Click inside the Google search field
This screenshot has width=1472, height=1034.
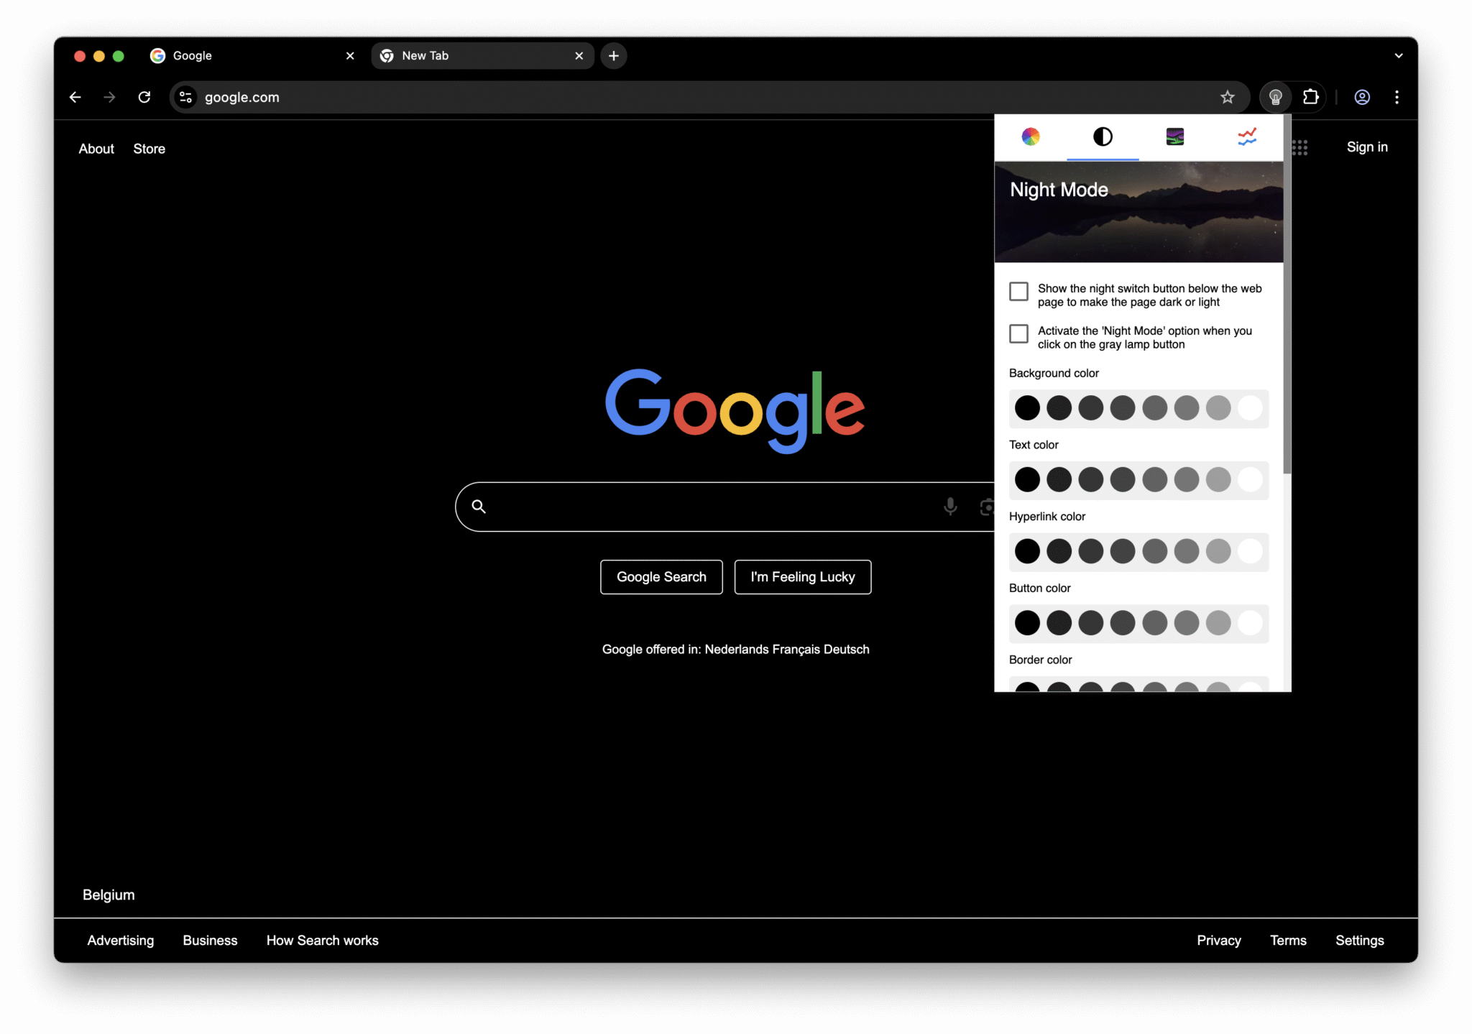(719, 506)
